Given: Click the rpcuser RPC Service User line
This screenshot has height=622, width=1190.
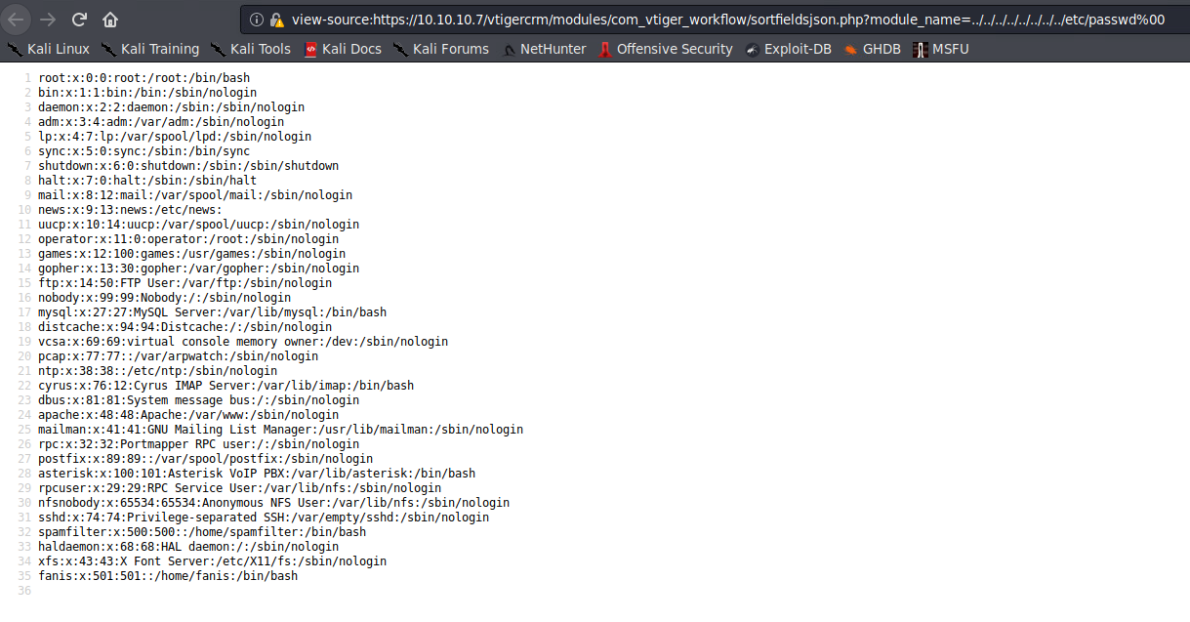Looking at the screenshot, I should click(239, 488).
